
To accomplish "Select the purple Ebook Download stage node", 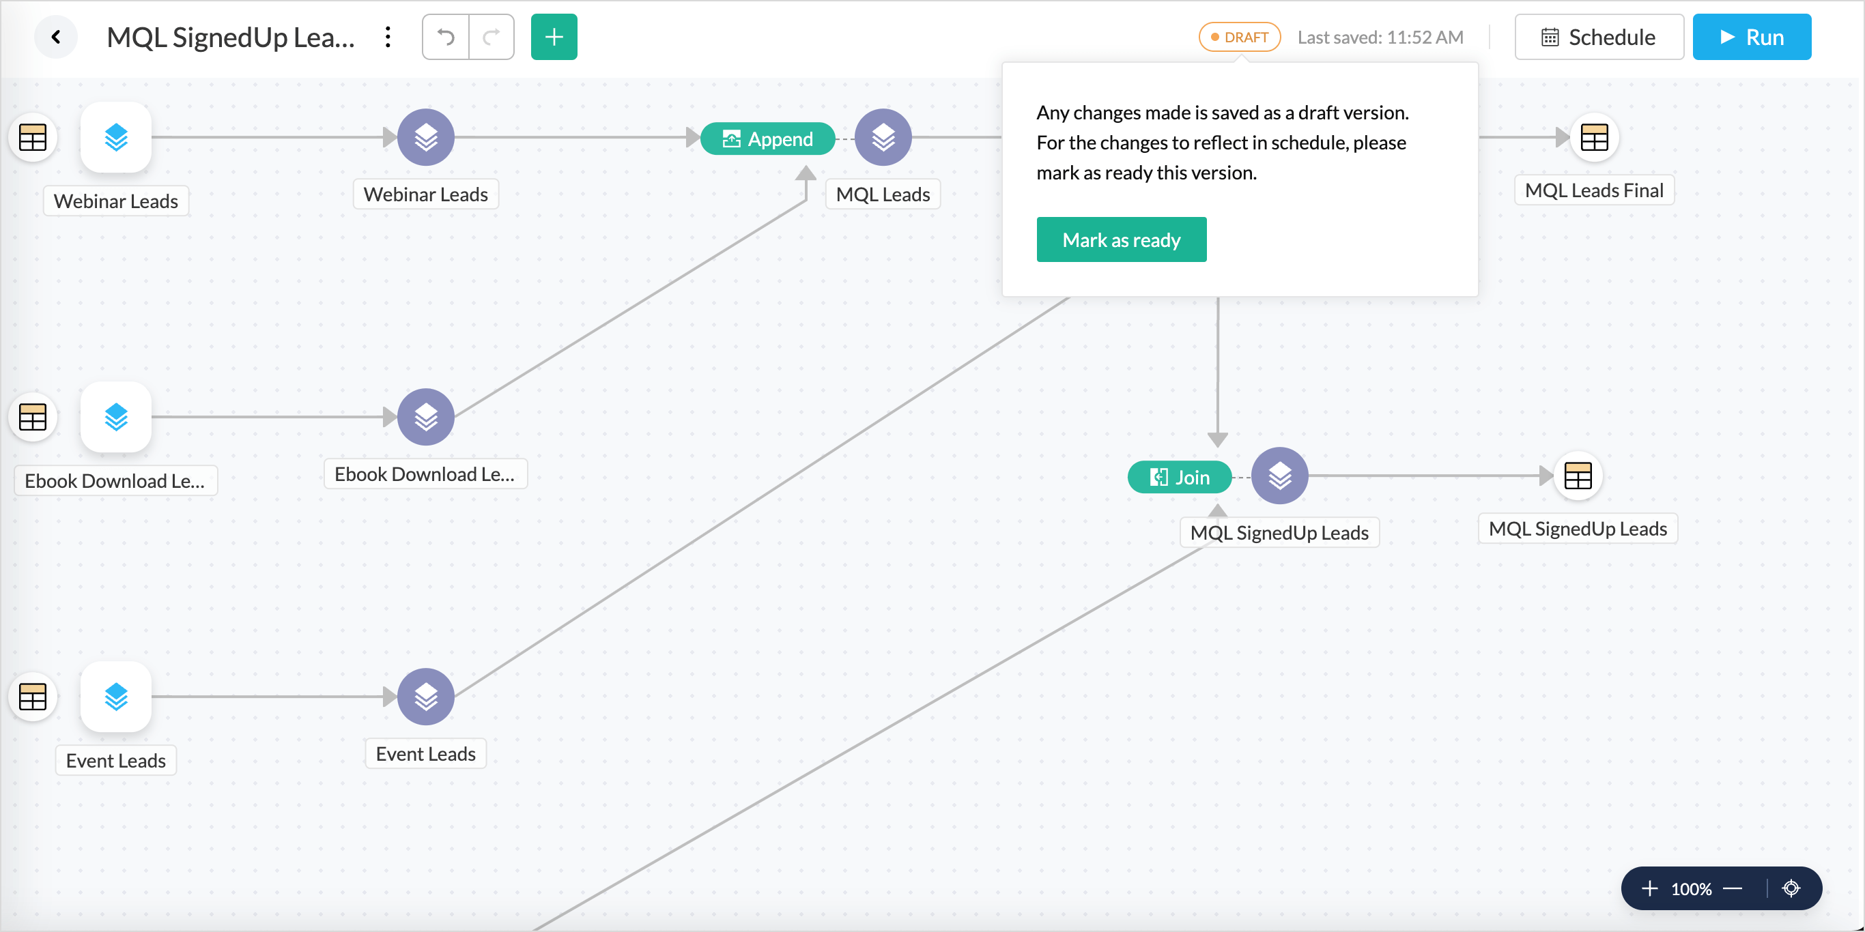I will pyautogui.click(x=426, y=417).
